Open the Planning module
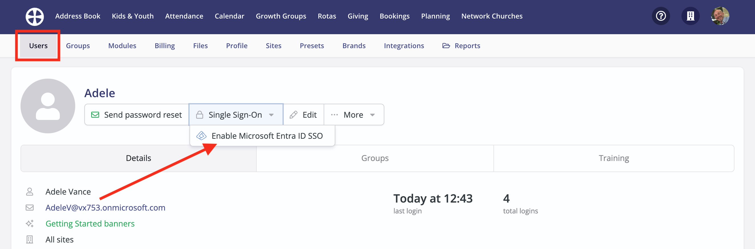The height and width of the screenshot is (249, 755). tap(435, 16)
